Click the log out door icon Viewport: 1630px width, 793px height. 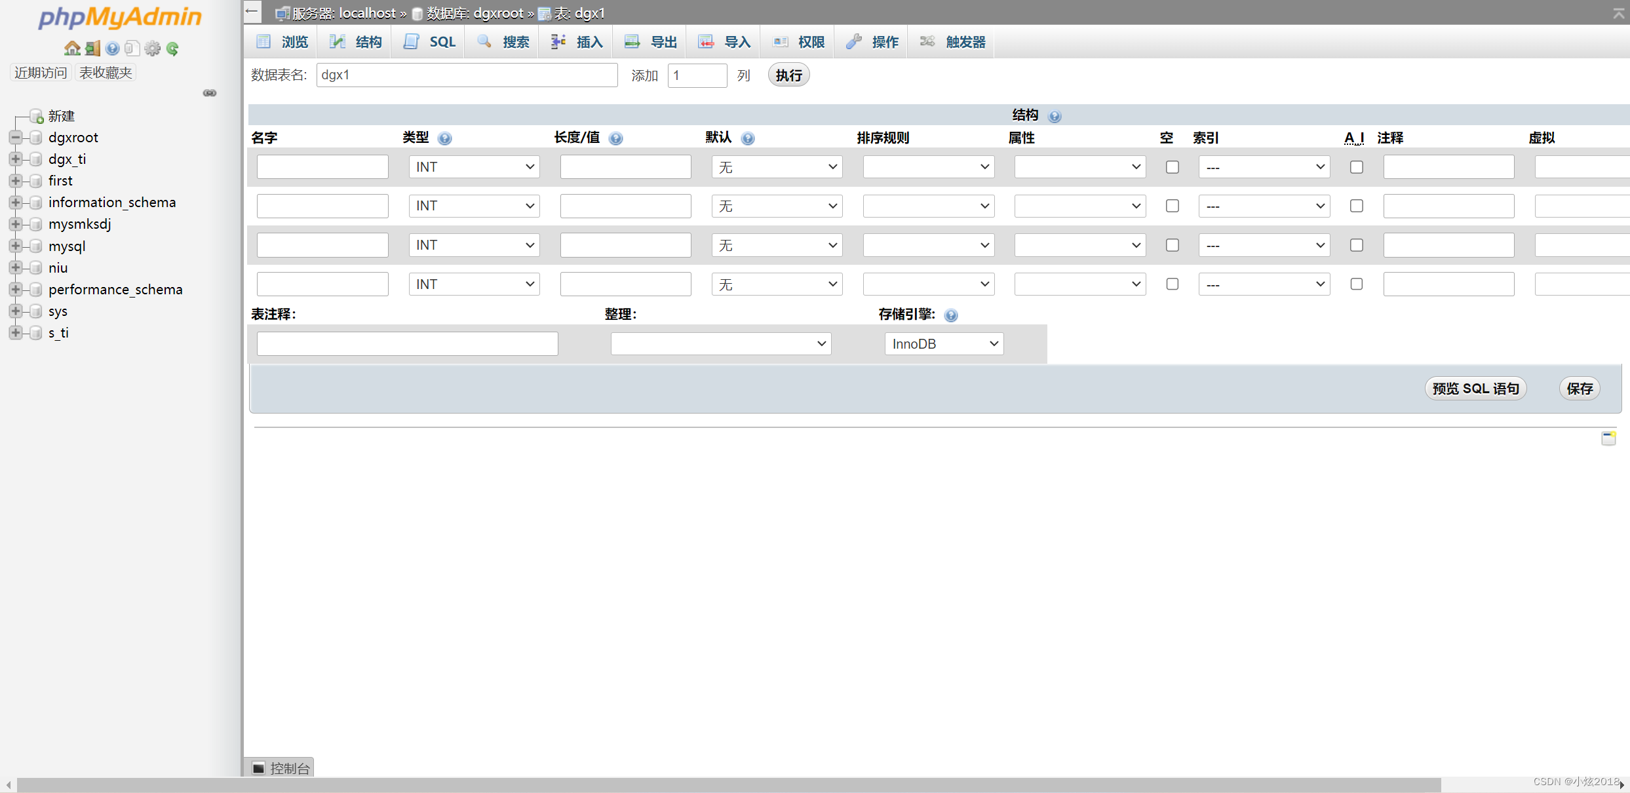(x=92, y=48)
